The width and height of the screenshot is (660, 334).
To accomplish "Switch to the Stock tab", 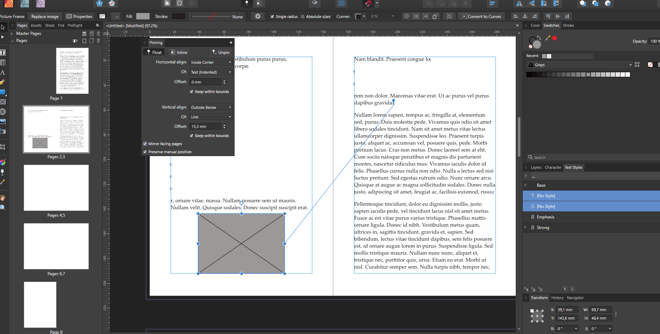I will coord(50,25).
